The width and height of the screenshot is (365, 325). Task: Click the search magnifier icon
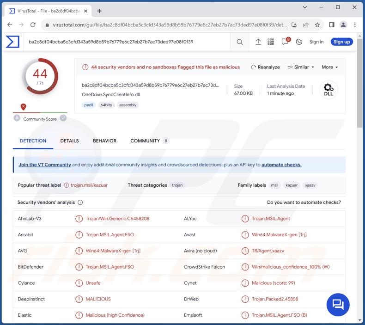[239, 42]
